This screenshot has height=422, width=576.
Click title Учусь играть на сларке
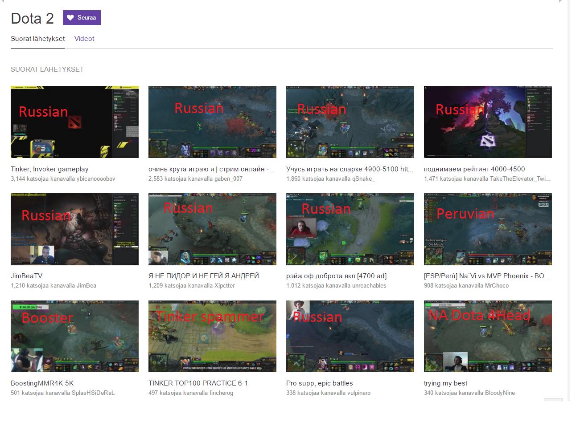350,169
